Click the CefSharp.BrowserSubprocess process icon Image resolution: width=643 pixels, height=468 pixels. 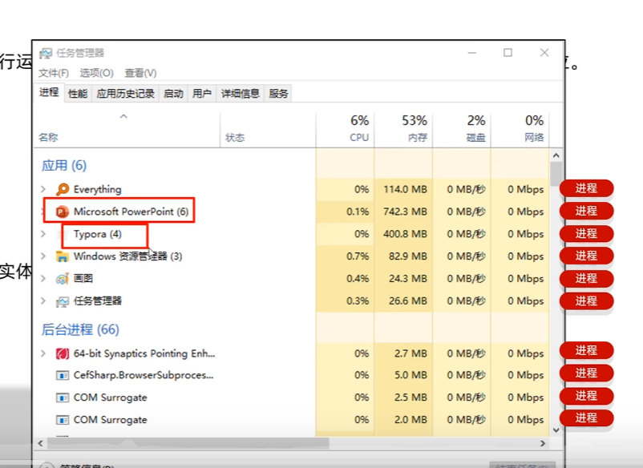[x=63, y=375]
